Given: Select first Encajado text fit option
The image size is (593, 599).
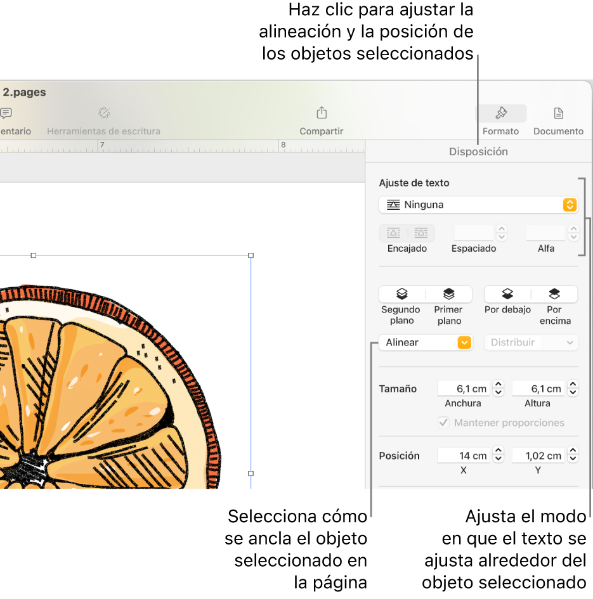Looking at the screenshot, I should [393, 233].
